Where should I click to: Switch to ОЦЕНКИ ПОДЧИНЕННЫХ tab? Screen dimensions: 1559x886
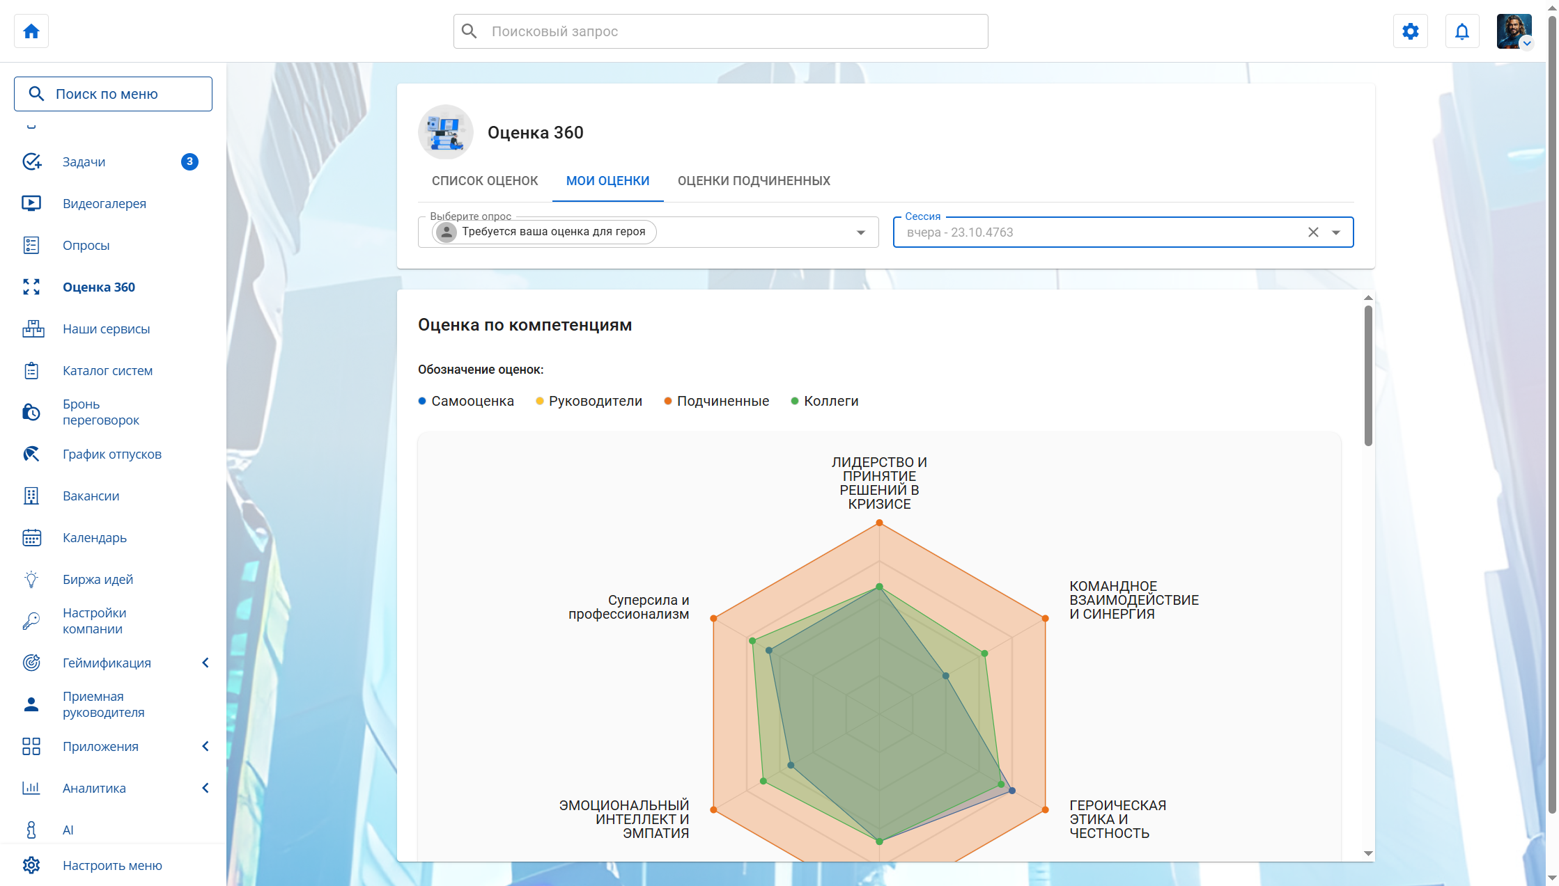coord(754,181)
